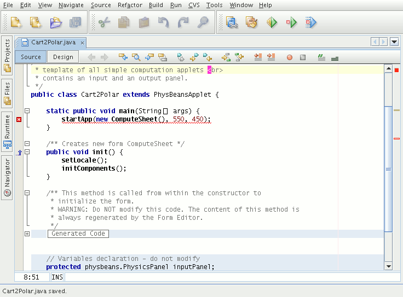Expand the Generated Code fold
This screenshot has height=297, width=403.
[27, 234]
